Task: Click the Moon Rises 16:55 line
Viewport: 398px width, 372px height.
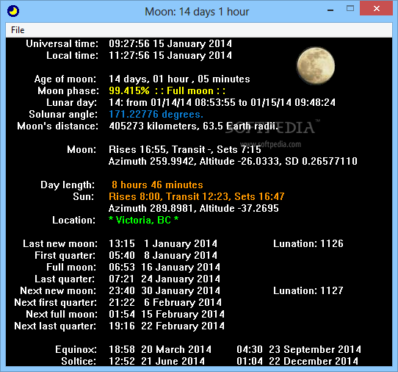Action: [185, 149]
